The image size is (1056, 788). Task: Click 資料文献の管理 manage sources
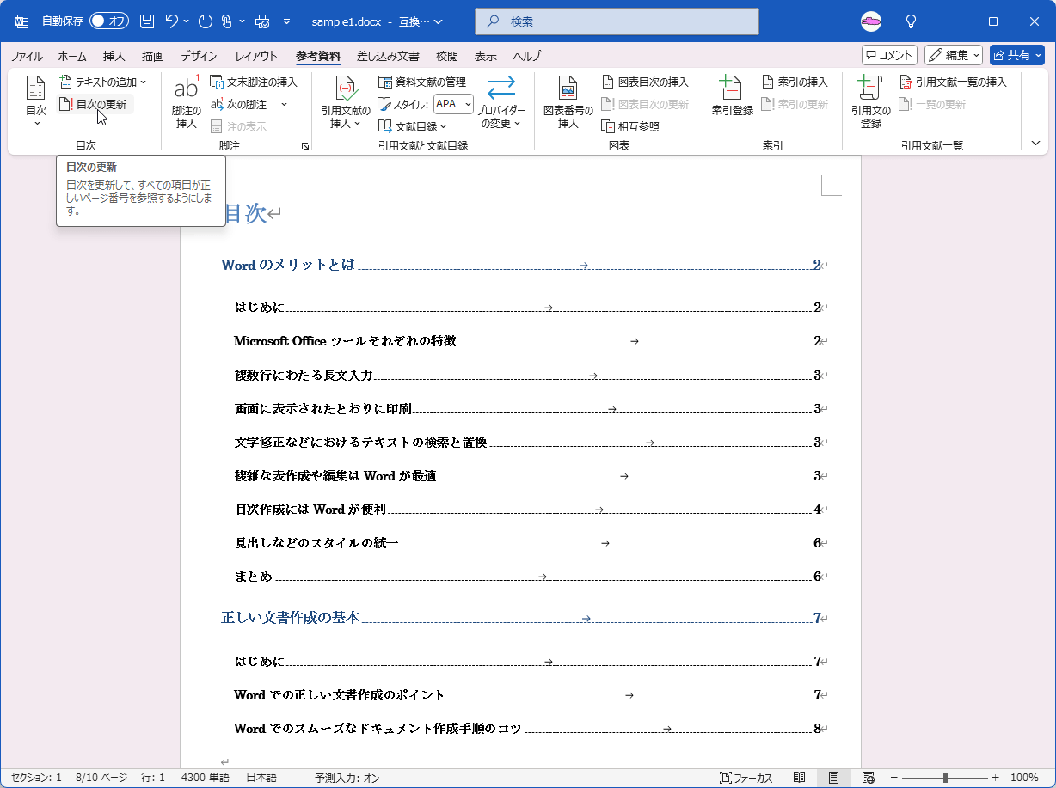pos(422,82)
